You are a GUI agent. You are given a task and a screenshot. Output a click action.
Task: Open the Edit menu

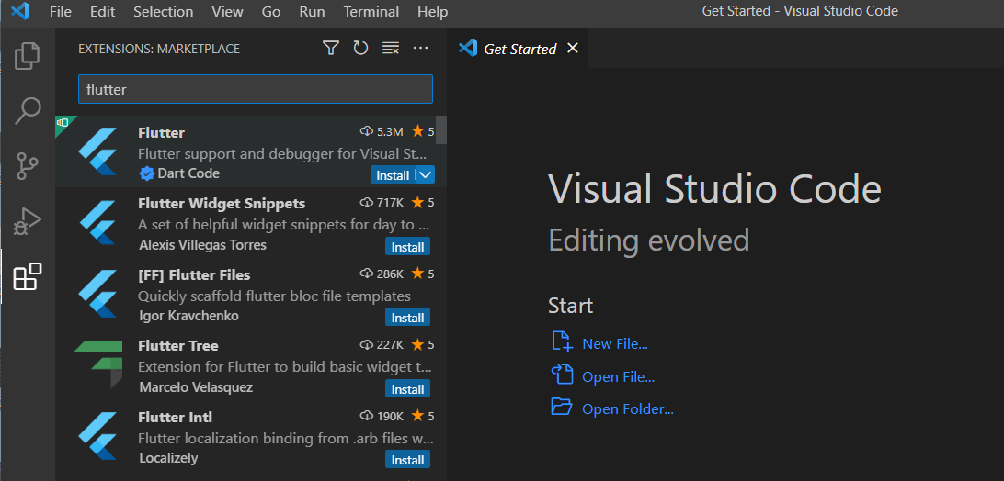pos(102,12)
